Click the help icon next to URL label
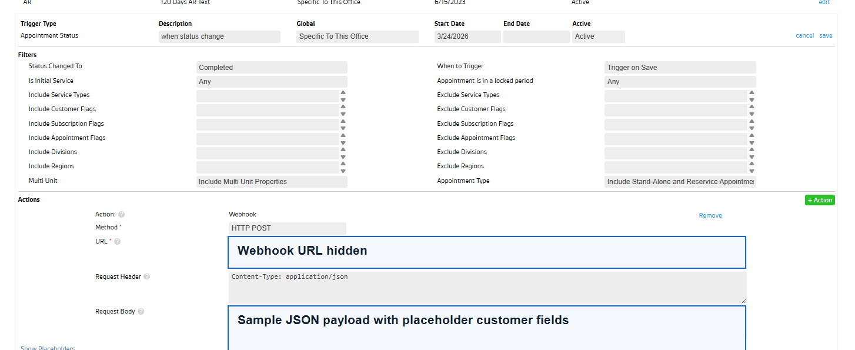855x350 pixels. click(x=117, y=242)
